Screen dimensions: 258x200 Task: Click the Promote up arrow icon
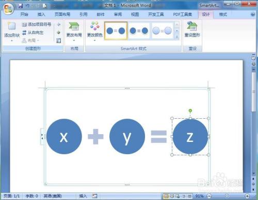pos(59,25)
